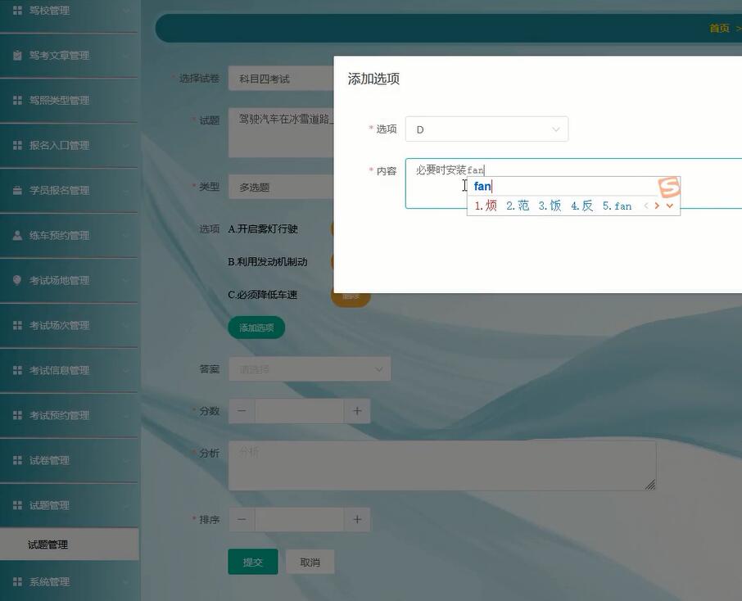Viewport: 742px width, 601px height.
Task: Expand 报名入口管理 menu chevron
Action: click(x=126, y=145)
